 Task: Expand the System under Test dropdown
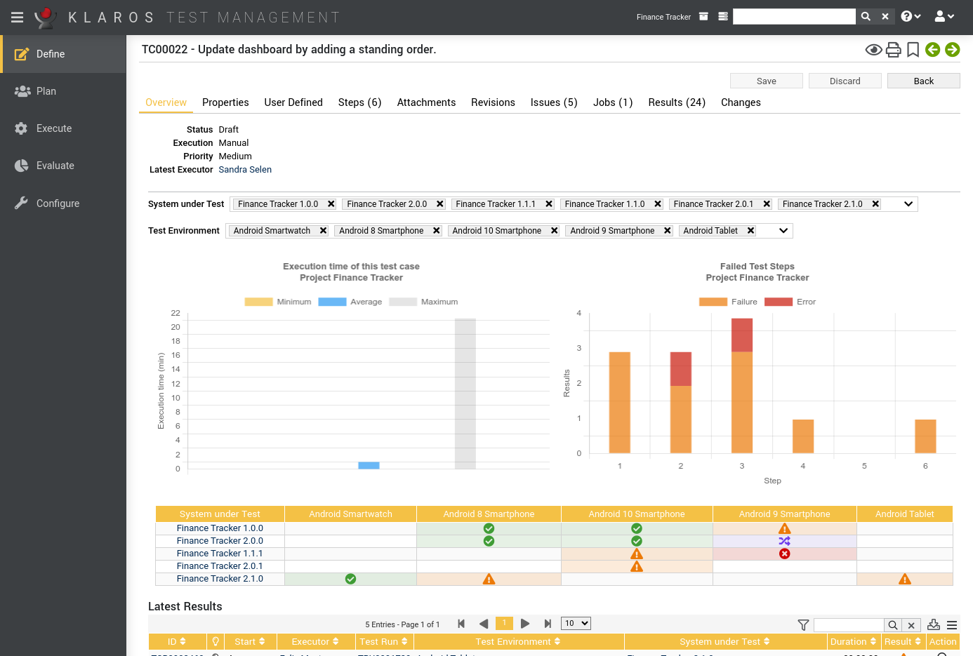click(x=908, y=204)
